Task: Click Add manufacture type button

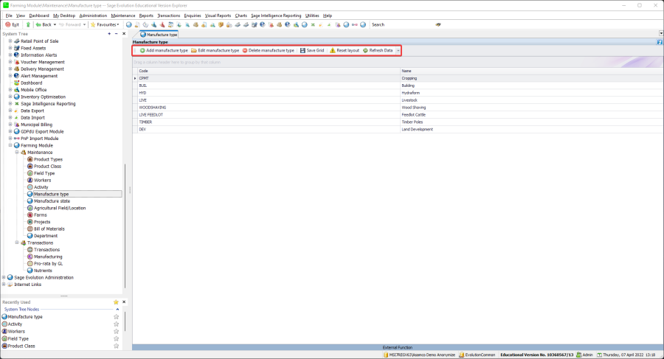Action: point(163,50)
